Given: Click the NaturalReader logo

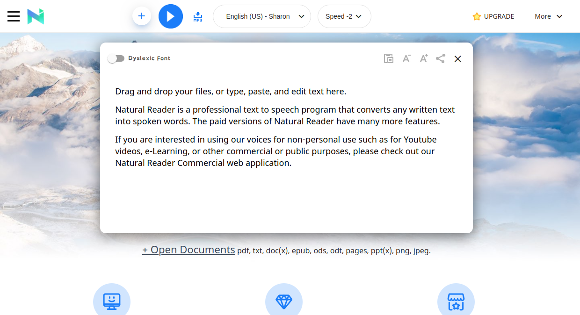Looking at the screenshot, I should pos(36,16).
